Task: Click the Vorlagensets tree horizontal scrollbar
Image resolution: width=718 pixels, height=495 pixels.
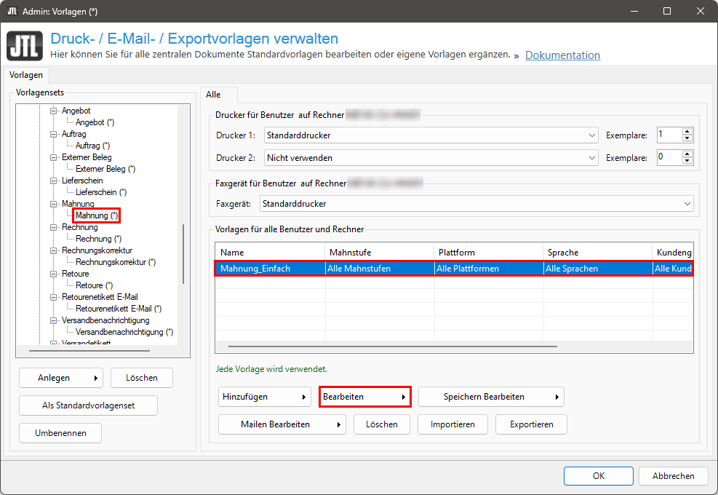Action: [89, 351]
